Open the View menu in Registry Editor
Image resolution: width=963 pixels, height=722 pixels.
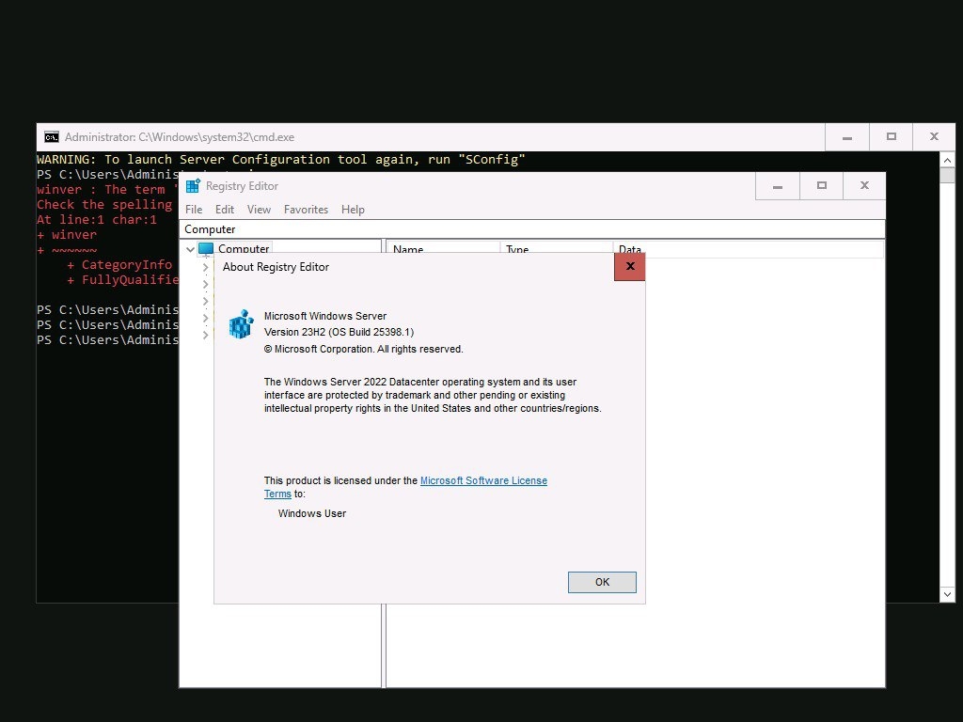[x=259, y=210]
